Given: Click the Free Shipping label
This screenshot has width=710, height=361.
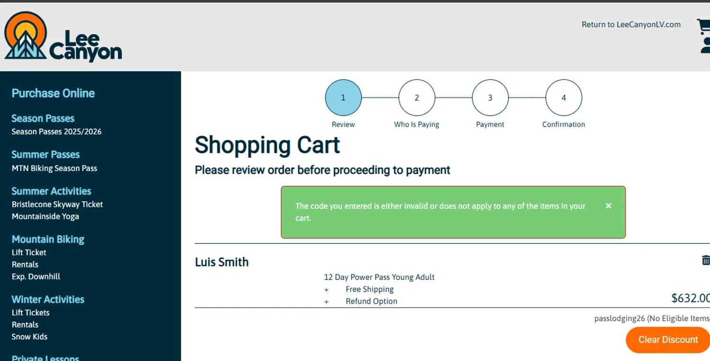Looking at the screenshot, I should click(x=370, y=289).
